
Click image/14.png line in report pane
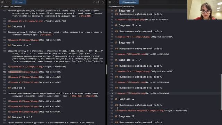(x=35, y=77)
